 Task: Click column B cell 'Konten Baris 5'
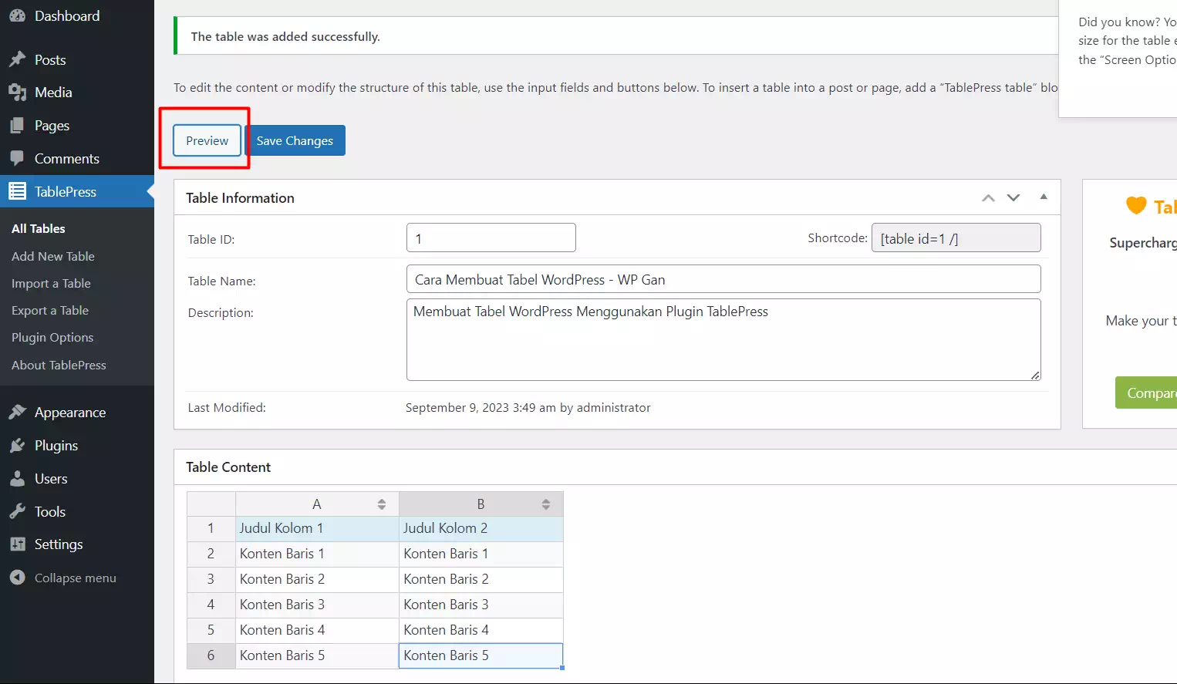(481, 655)
